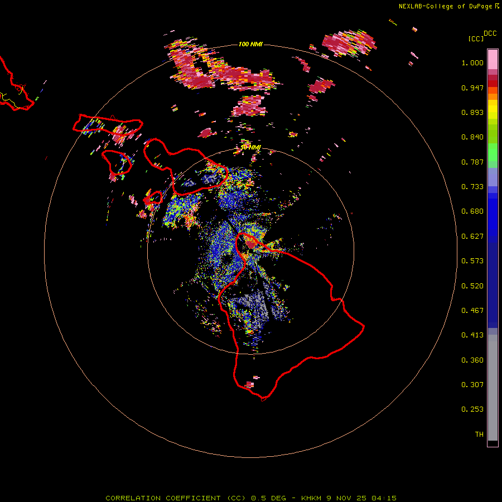The image size is (502, 502).
Task: Click the 9 NOV 25 date text
Action: pos(346,498)
